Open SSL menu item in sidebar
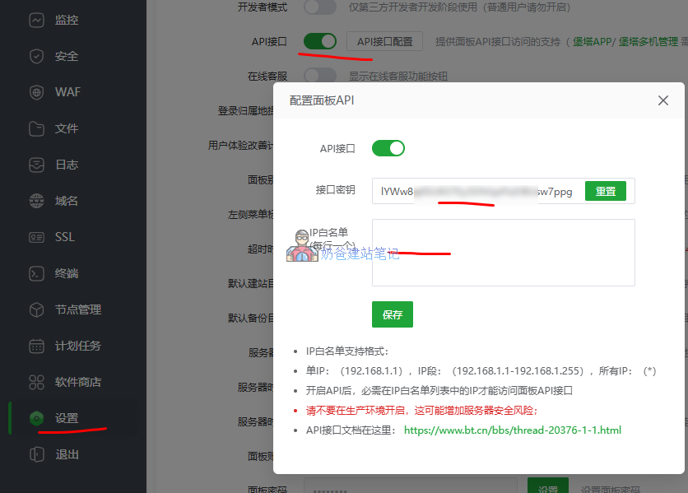Viewport: 688px width, 493px height. pyautogui.click(x=64, y=237)
